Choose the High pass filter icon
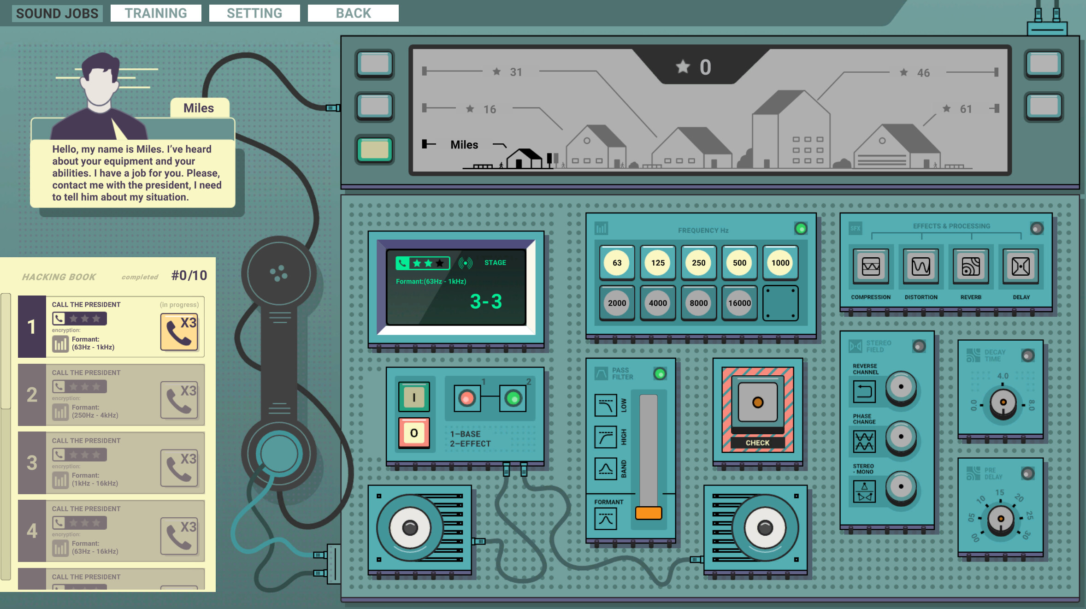1086x609 pixels. click(x=606, y=437)
